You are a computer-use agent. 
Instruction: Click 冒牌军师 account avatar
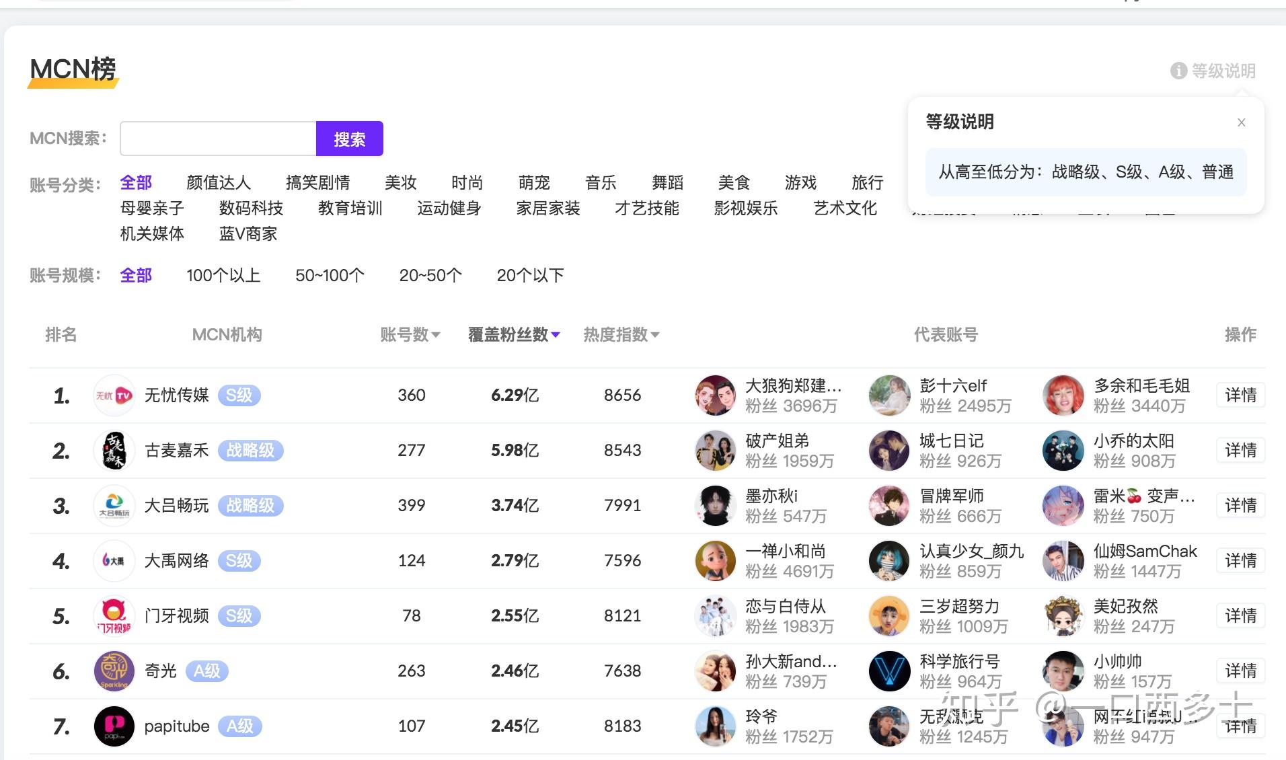[889, 506]
